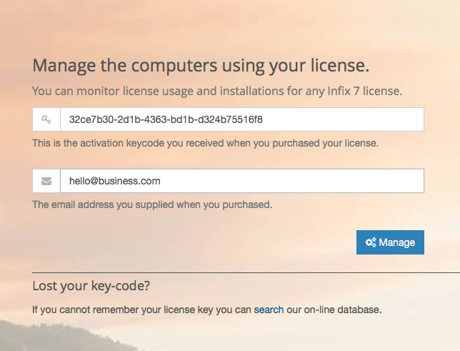The image size is (460, 351).
Task: Click the "If you cannot remember" sentence start
Action: [79, 310]
